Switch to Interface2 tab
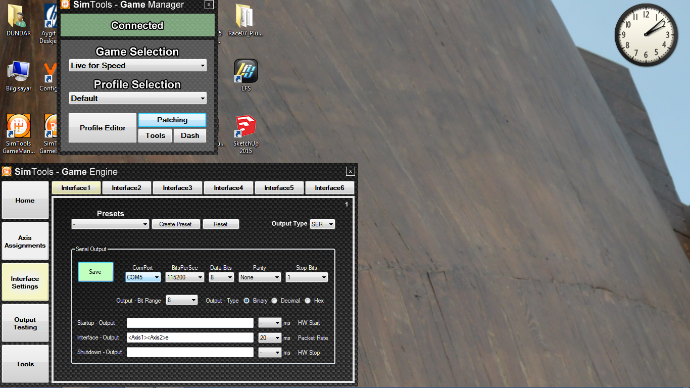Image resolution: width=690 pixels, height=388 pixels. (x=126, y=188)
